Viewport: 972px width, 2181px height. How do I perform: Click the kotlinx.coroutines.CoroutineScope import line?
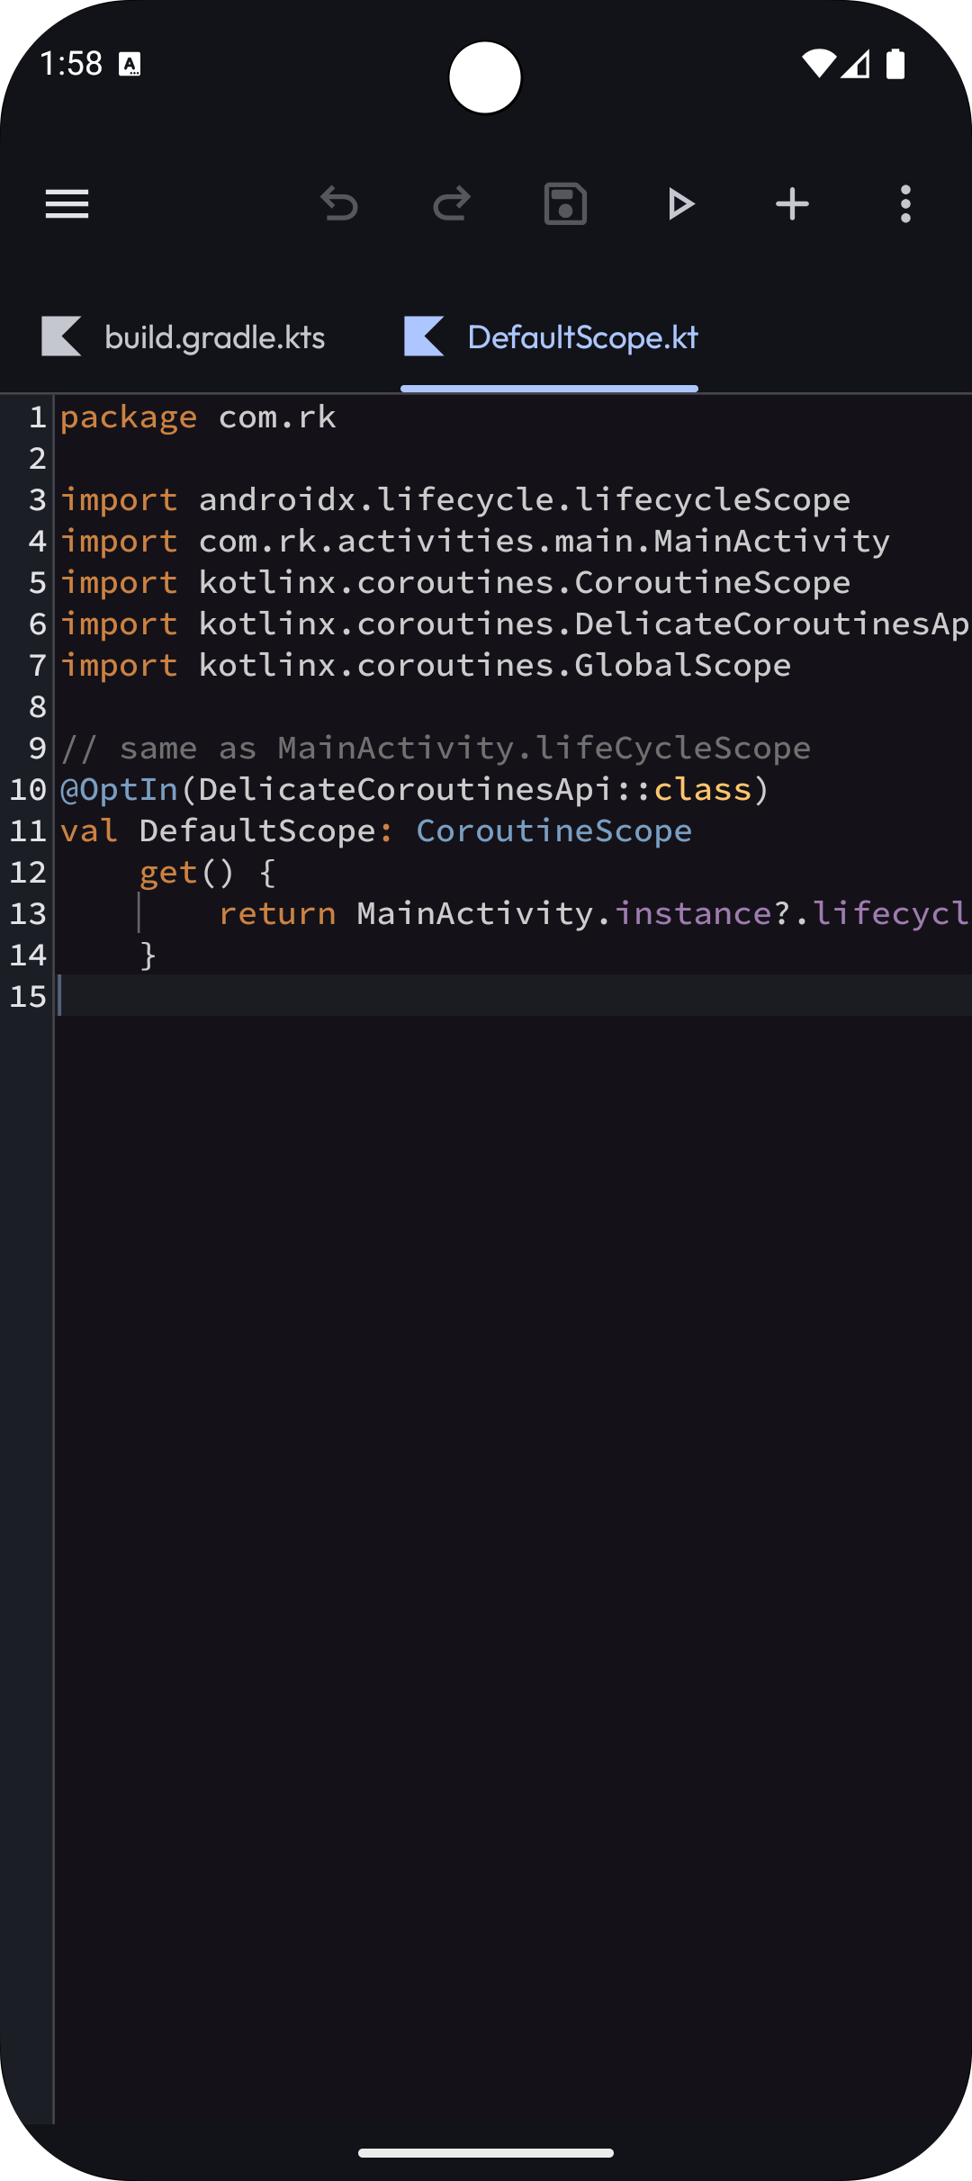(455, 583)
